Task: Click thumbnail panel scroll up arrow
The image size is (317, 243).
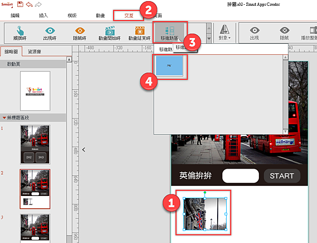Action: 69,60
